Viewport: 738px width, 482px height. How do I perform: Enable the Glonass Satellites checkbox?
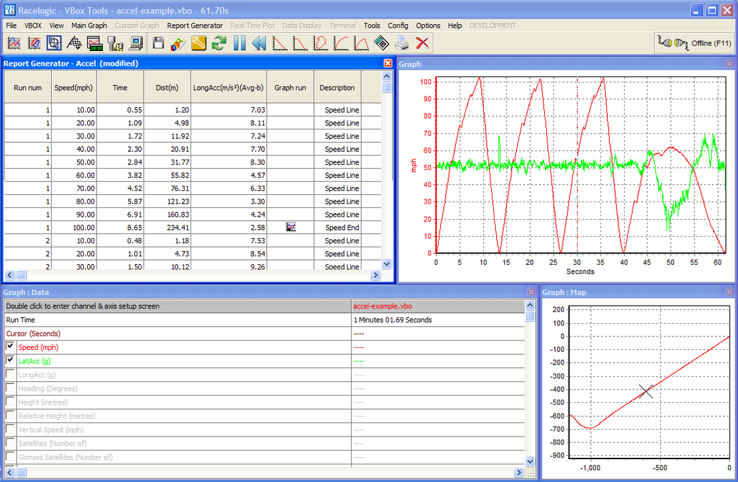[x=10, y=456]
